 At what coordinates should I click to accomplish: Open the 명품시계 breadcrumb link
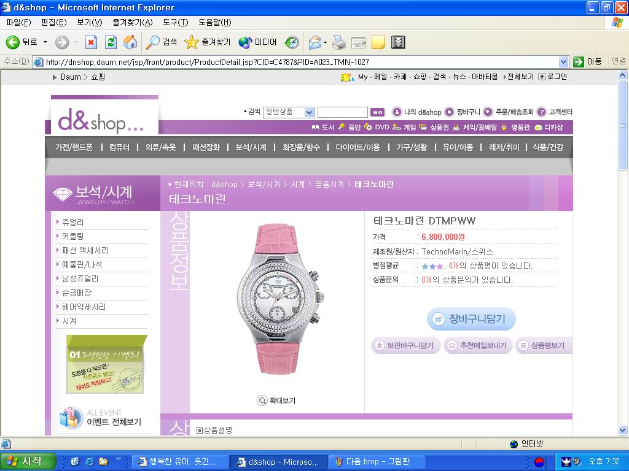click(x=329, y=184)
